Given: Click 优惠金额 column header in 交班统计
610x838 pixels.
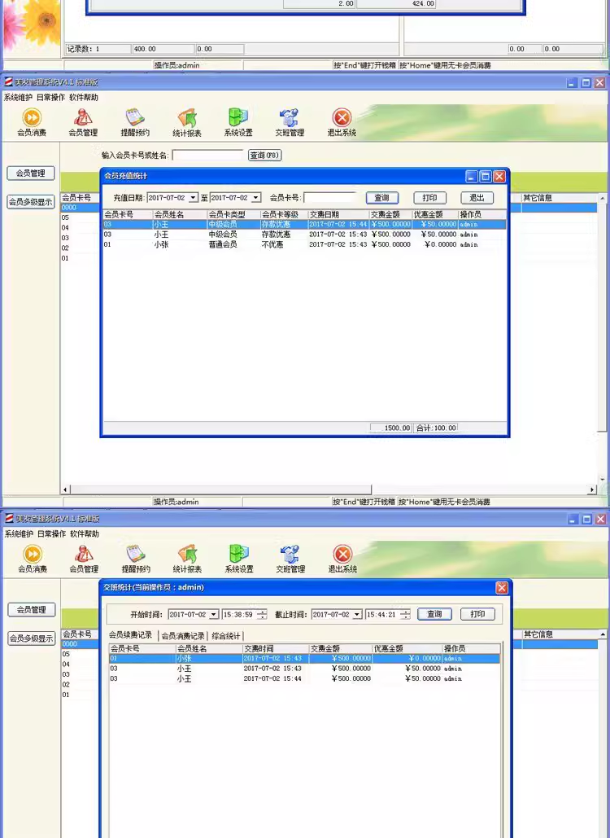Looking at the screenshot, I should point(407,648).
